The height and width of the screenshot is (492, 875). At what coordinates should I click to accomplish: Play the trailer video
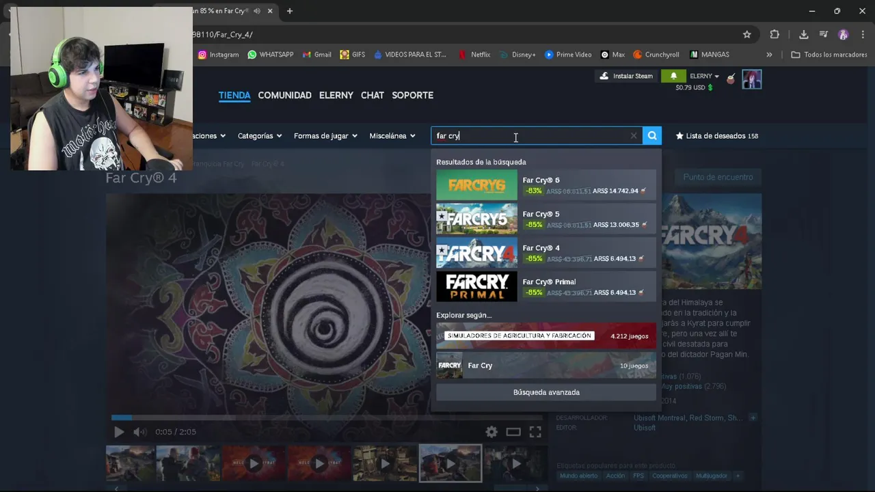click(119, 432)
